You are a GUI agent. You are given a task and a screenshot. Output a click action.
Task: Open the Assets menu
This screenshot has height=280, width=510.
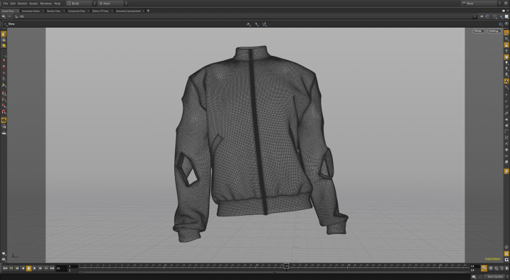tap(33, 4)
